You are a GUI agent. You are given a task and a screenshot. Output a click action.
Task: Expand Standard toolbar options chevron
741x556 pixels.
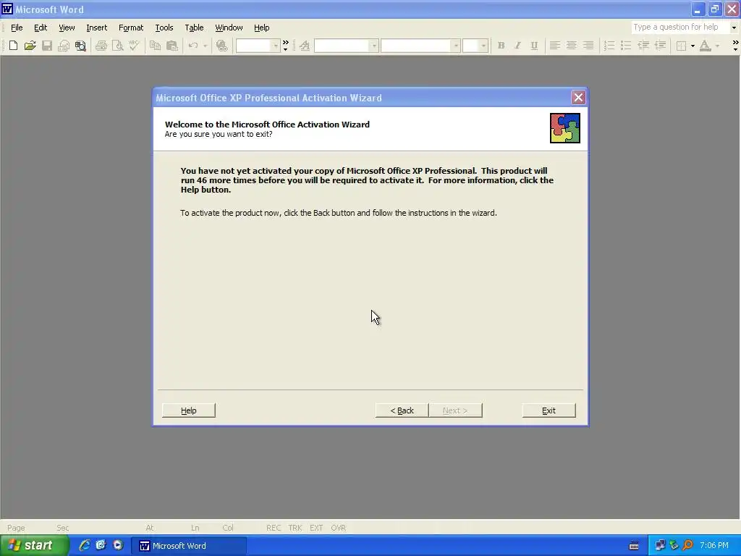pyautogui.click(x=285, y=46)
